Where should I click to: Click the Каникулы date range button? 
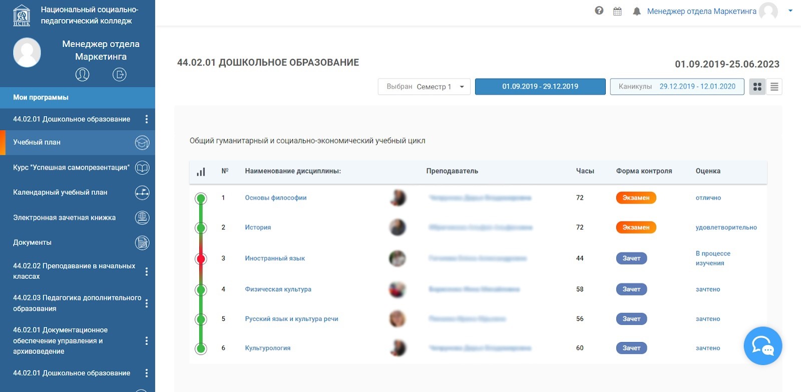tap(676, 86)
